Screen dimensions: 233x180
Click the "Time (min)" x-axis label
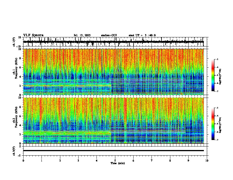point(118,163)
